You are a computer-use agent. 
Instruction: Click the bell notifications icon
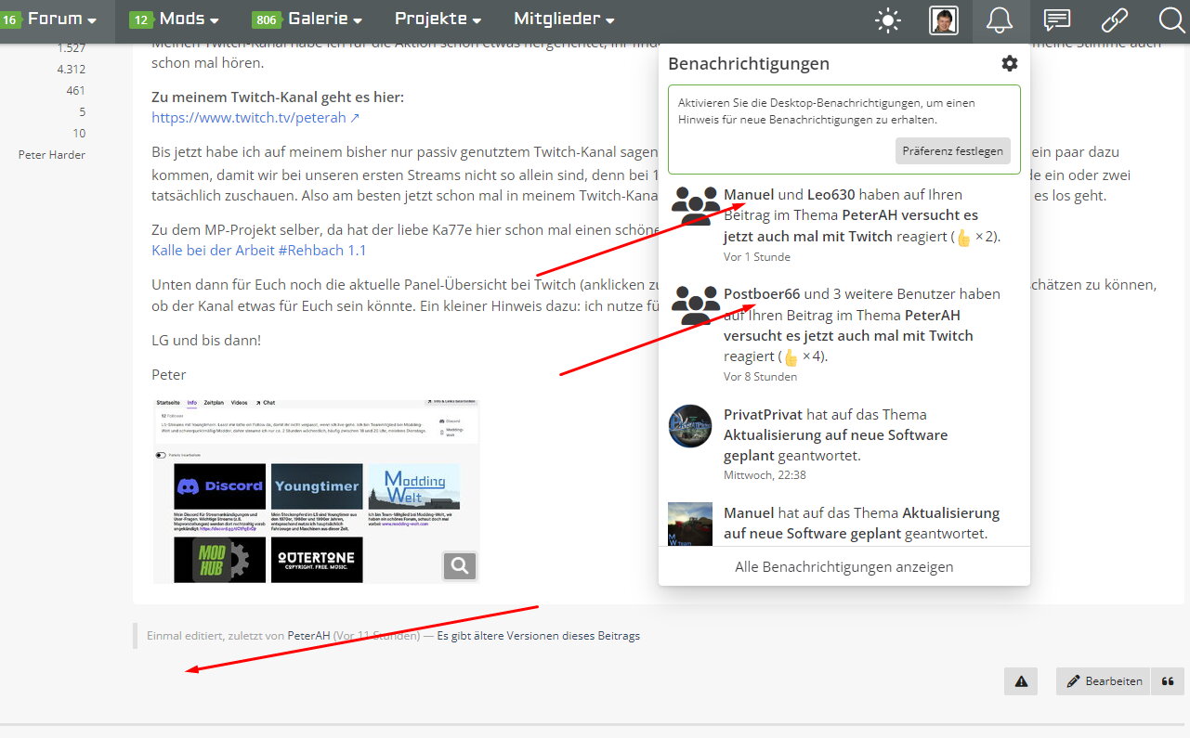(x=1000, y=20)
